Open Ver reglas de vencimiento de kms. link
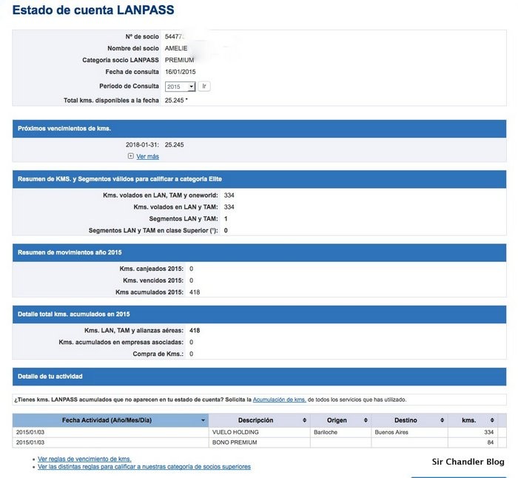The height and width of the screenshot is (478, 518). tap(84, 459)
